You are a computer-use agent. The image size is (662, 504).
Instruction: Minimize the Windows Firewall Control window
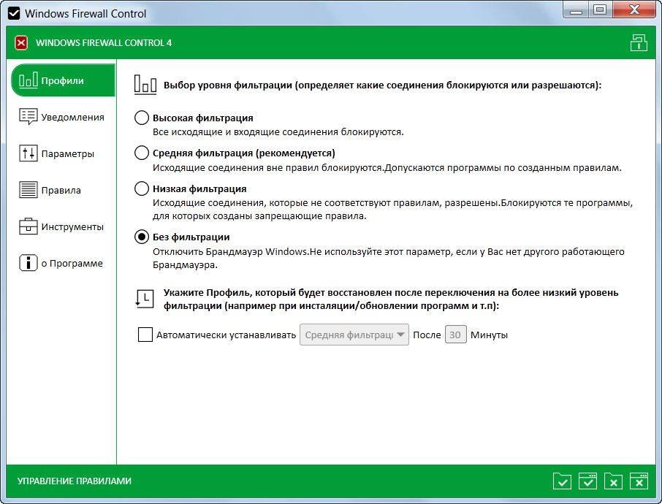[x=577, y=9]
